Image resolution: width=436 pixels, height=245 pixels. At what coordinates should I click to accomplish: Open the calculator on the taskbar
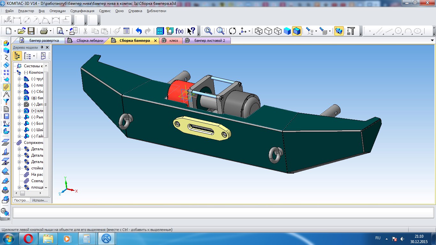pyautogui.click(x=87, y=239)
